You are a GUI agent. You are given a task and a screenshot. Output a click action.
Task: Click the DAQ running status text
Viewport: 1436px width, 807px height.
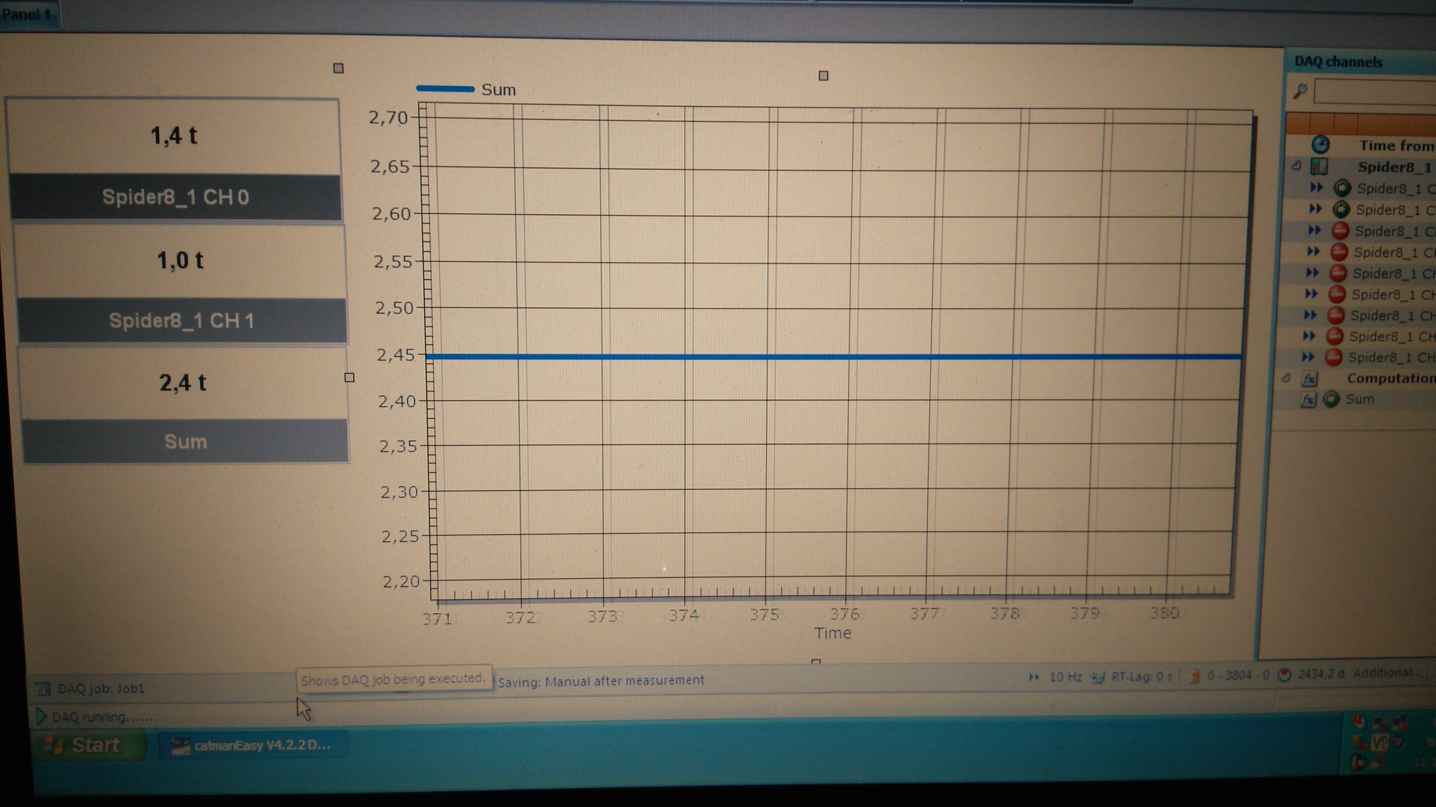coord(105,717)
